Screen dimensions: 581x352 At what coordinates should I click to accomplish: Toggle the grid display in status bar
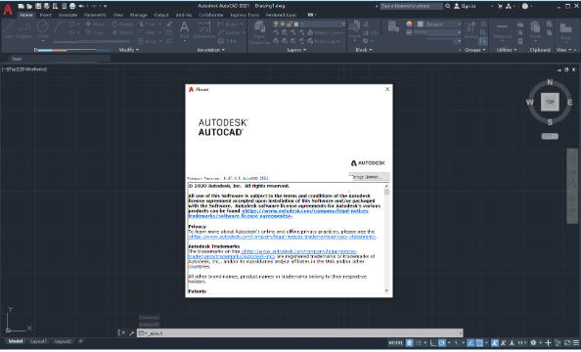(x=410, y=343)
